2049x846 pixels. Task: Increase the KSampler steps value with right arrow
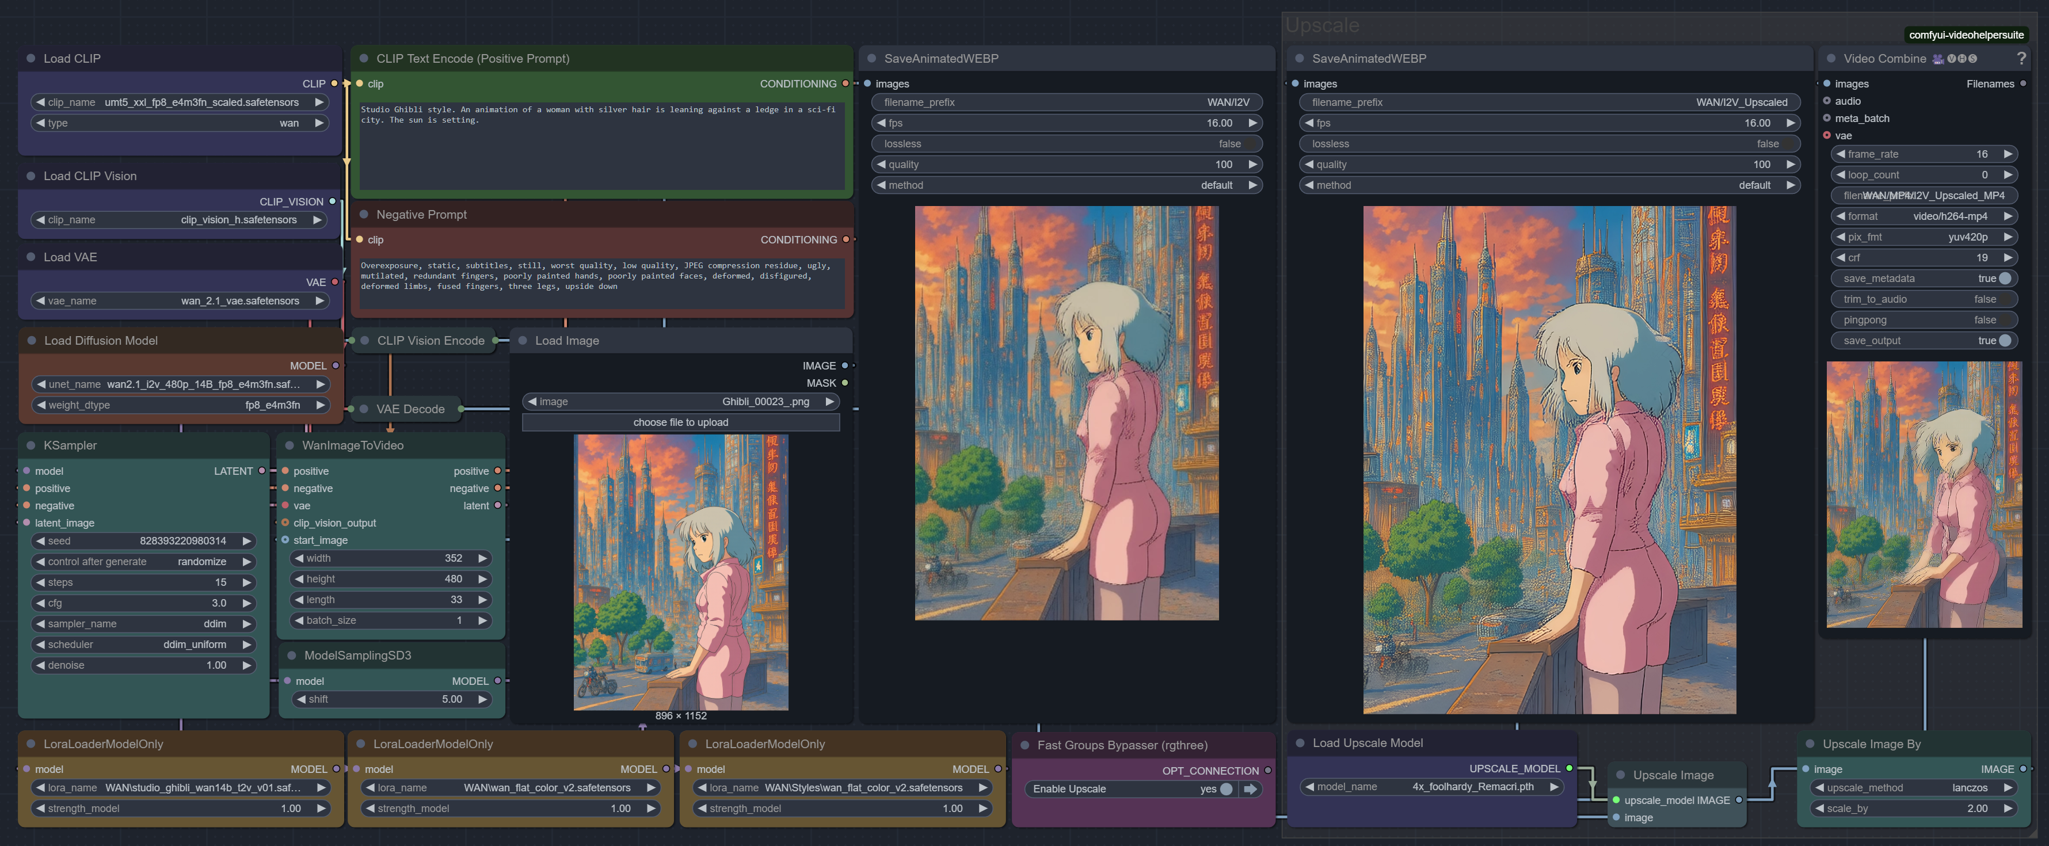[246, 583]
